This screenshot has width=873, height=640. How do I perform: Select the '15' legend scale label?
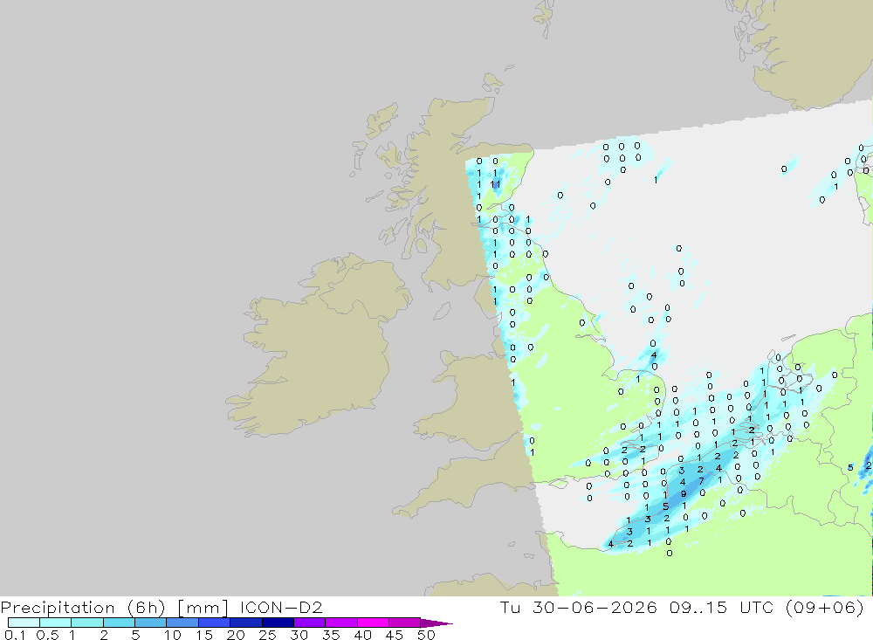204,635
